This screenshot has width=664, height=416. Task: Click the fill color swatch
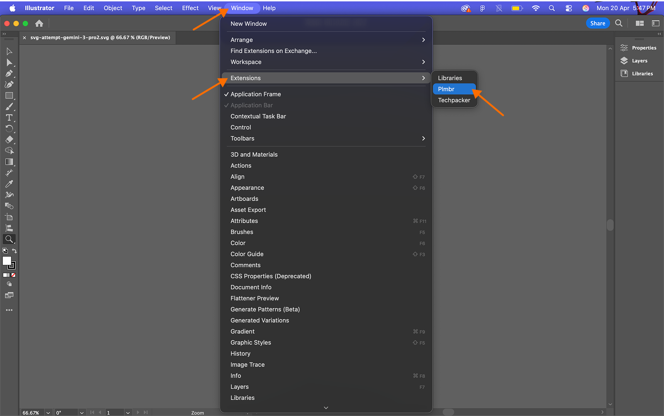tap(7, 261)
